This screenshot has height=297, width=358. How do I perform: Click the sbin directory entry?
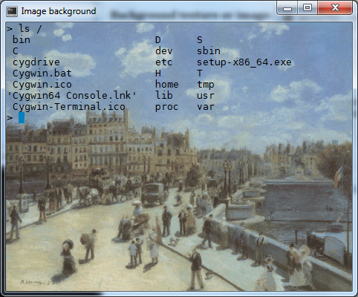(x=209, y=51)
